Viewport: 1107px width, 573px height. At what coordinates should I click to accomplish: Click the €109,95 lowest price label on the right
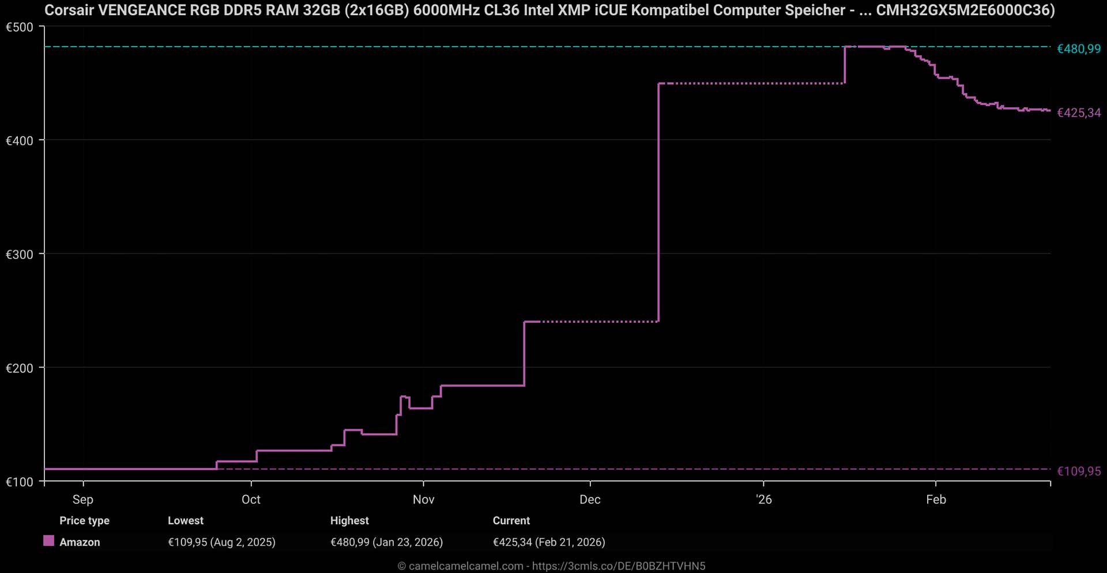1078,472
